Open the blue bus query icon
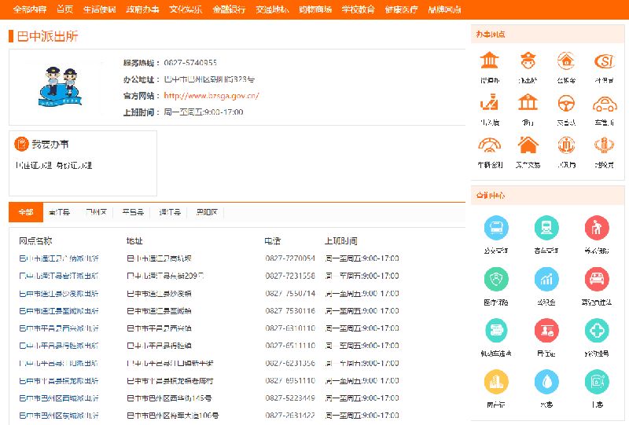This screenshot has height=425, width=629. pos(496,228)
